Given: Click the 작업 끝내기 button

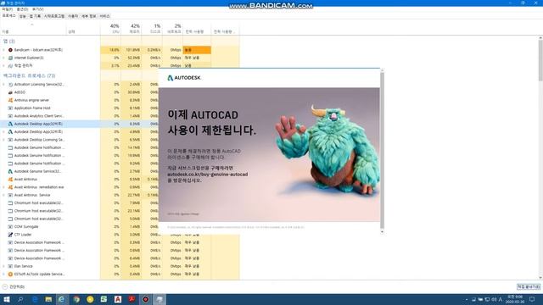Looking at the screenshot, I should pos(529,286).
